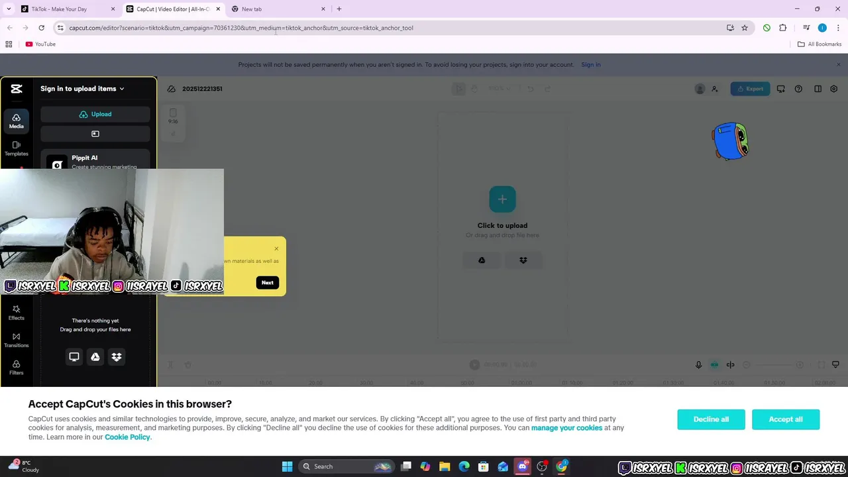This screenshot has width=848, height=477.
Task: Click the Upload button in media panel
Action: (95, 114)
